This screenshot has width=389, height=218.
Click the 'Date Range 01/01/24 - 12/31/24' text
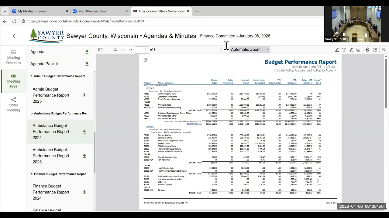(x=314, y=67)
